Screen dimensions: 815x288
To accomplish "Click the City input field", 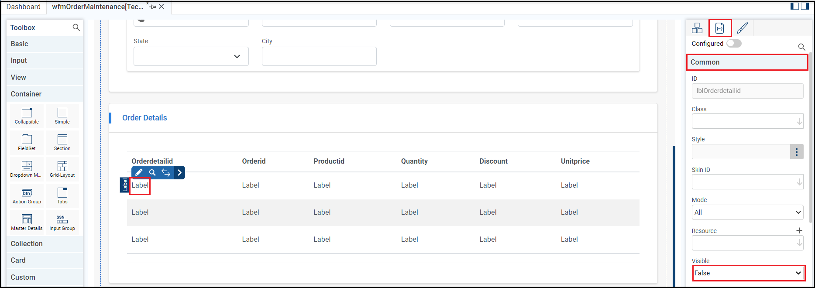I will pyautogui.click(x=319, y=56).
